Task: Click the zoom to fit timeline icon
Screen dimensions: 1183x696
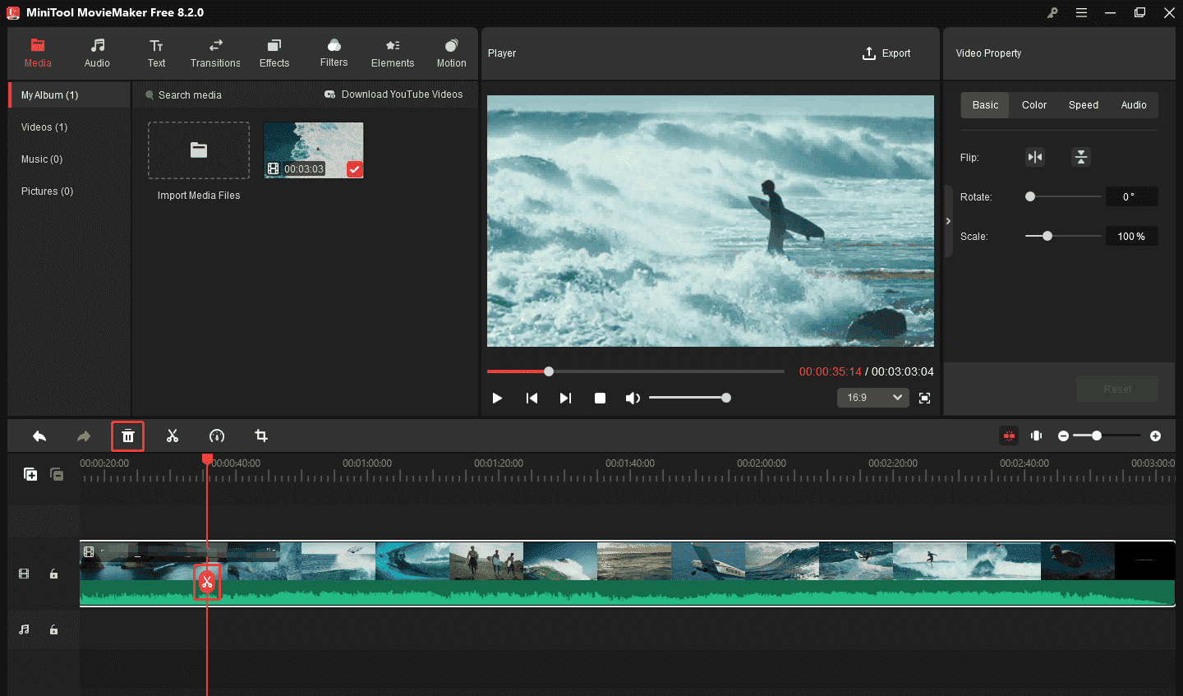Action: click(x=1037, y=436)
